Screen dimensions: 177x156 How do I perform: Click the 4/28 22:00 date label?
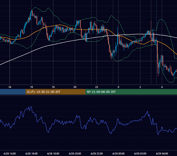click(x=97, y=153)
